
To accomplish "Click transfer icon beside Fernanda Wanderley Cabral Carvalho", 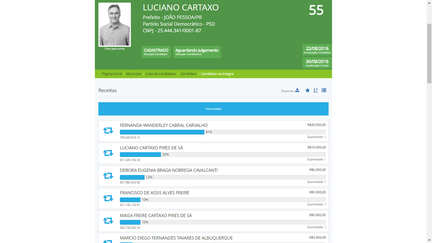I will 108,131.
